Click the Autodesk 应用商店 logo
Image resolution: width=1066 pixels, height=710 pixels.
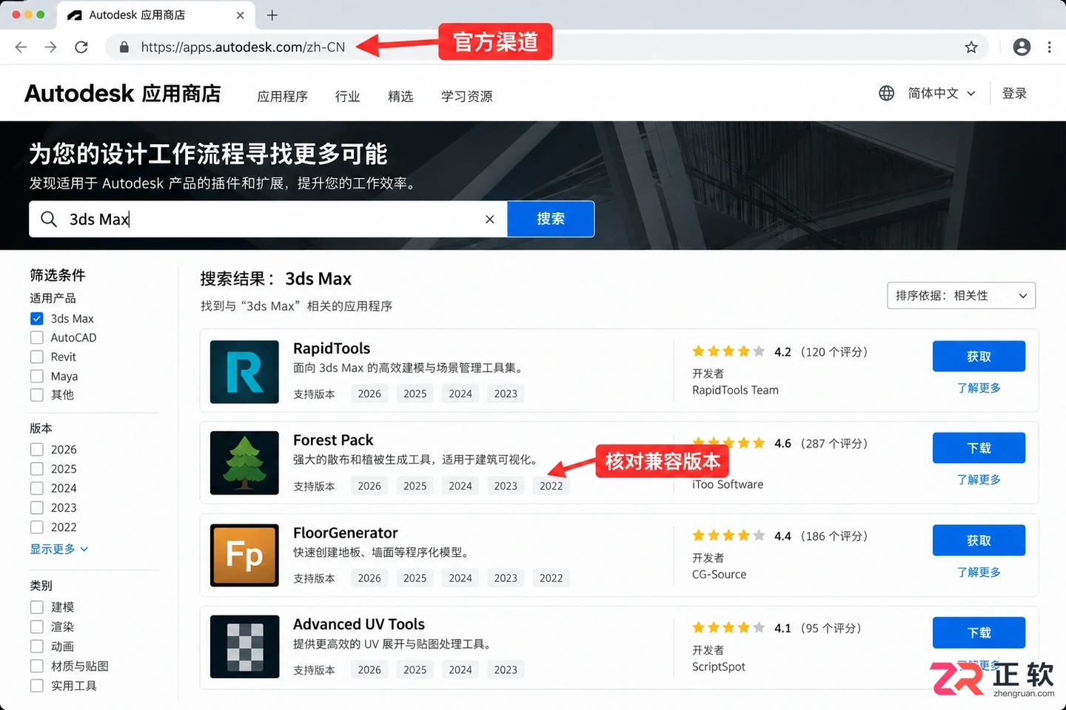point(123,93)
